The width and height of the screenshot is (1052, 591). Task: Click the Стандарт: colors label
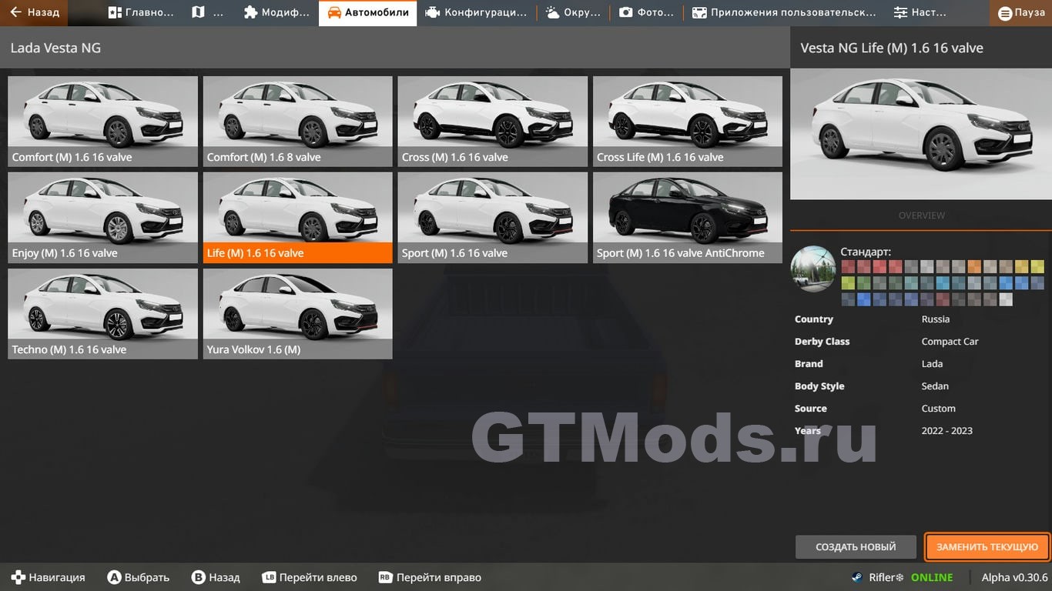866,252
